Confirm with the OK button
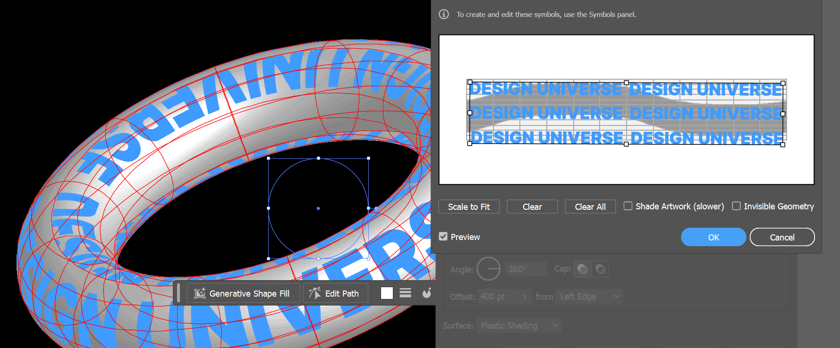 (713, 237)
